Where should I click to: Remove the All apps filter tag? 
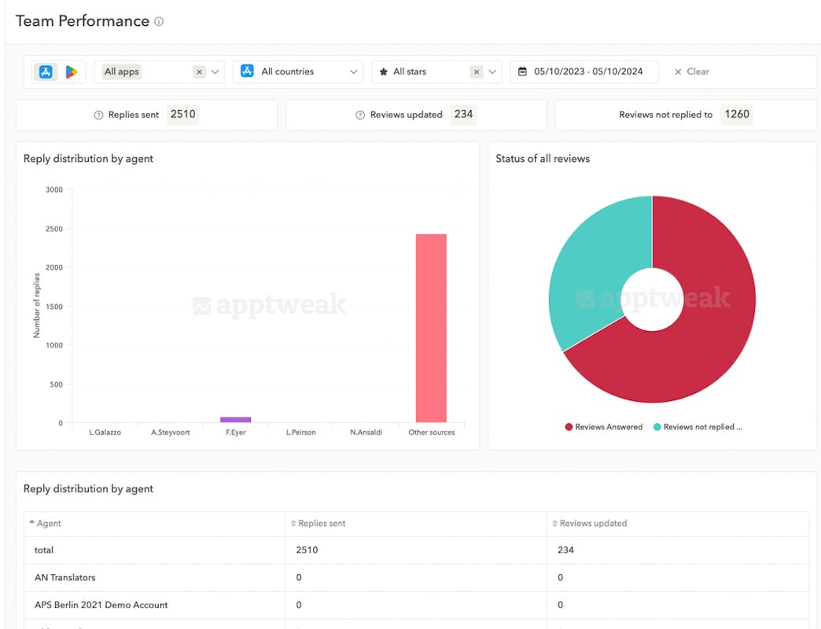pos(199,72)
